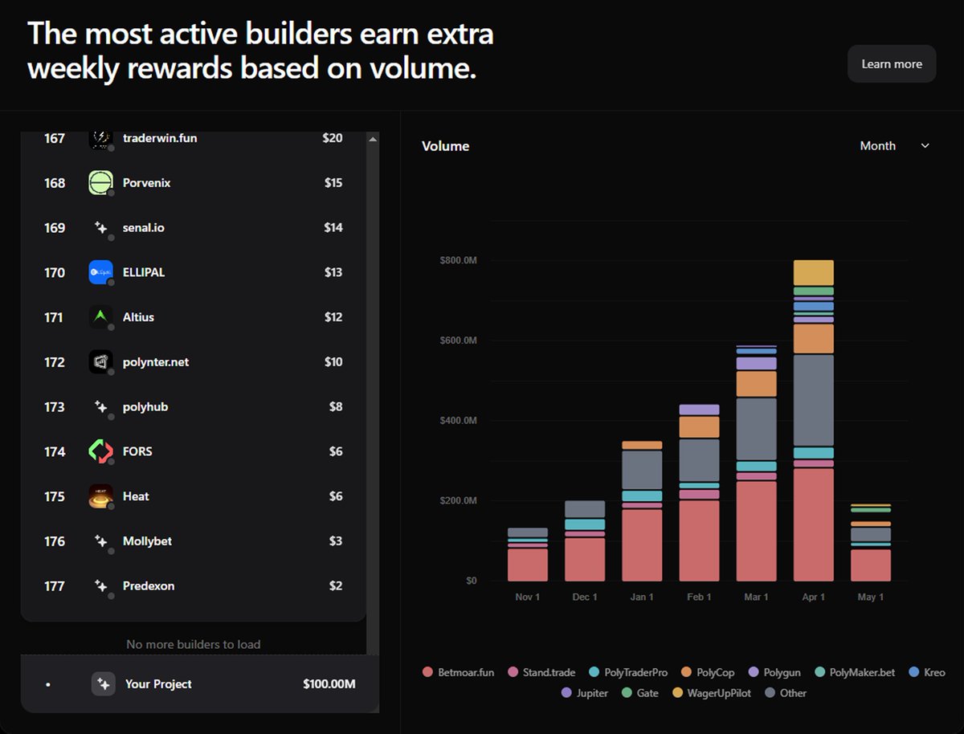Open the Month period dropdown

pyautogui.click(x=894, y=145)
